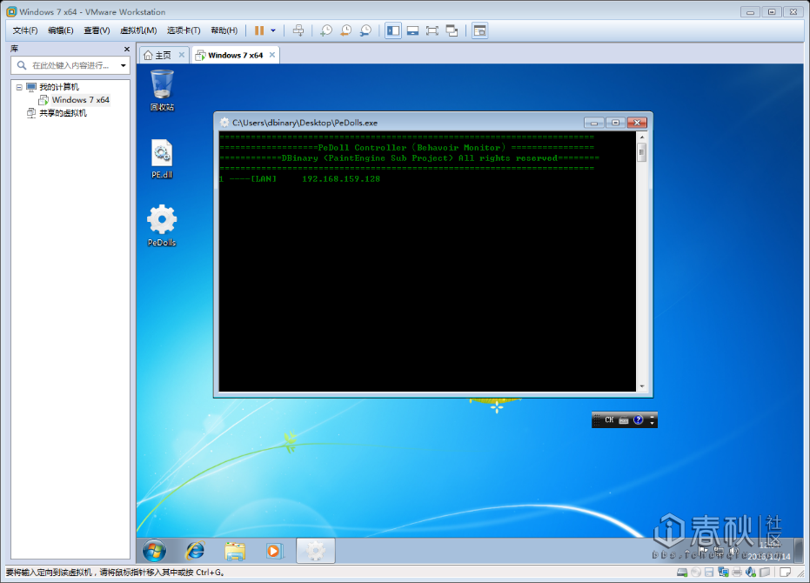The image size is (810, 583).
Task: Close the Windows 7 x64 tab
Action: [271, 55]
